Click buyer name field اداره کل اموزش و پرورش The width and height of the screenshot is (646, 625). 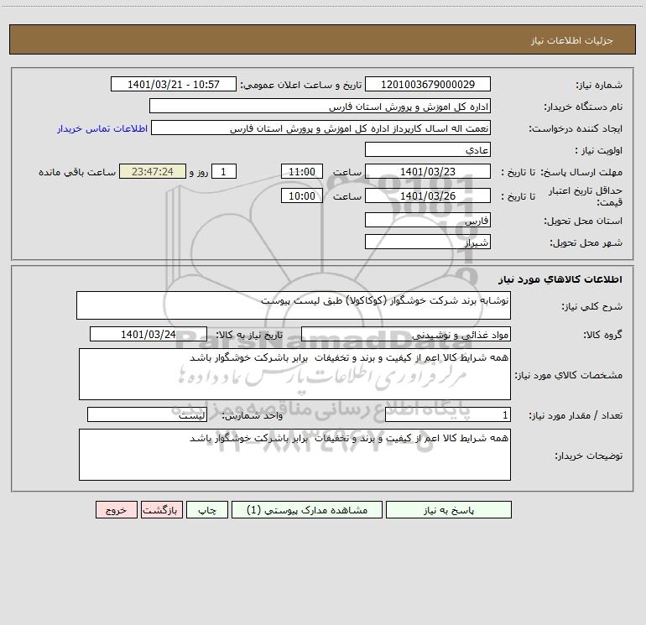coord(320,106)
